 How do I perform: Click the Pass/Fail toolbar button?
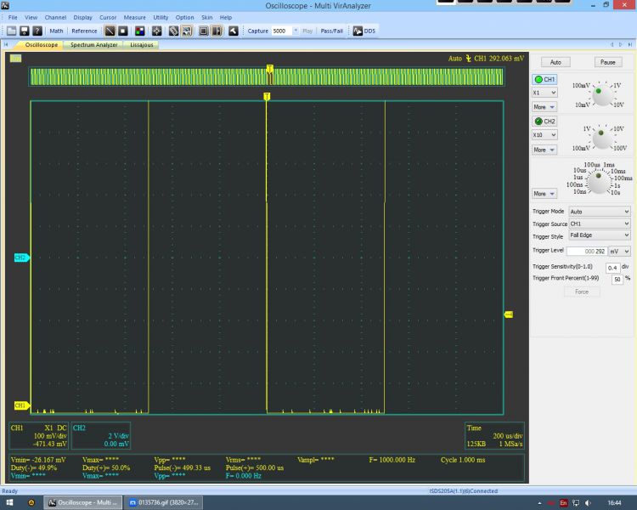[331, 31]
